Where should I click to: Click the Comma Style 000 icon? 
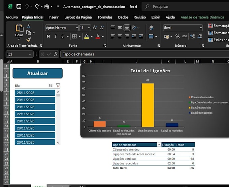pos(185,36)
